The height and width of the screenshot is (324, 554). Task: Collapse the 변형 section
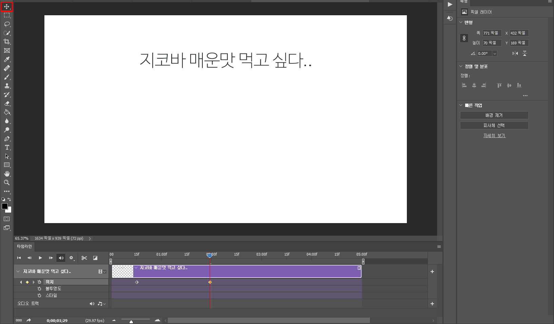[x=461, y=22]
